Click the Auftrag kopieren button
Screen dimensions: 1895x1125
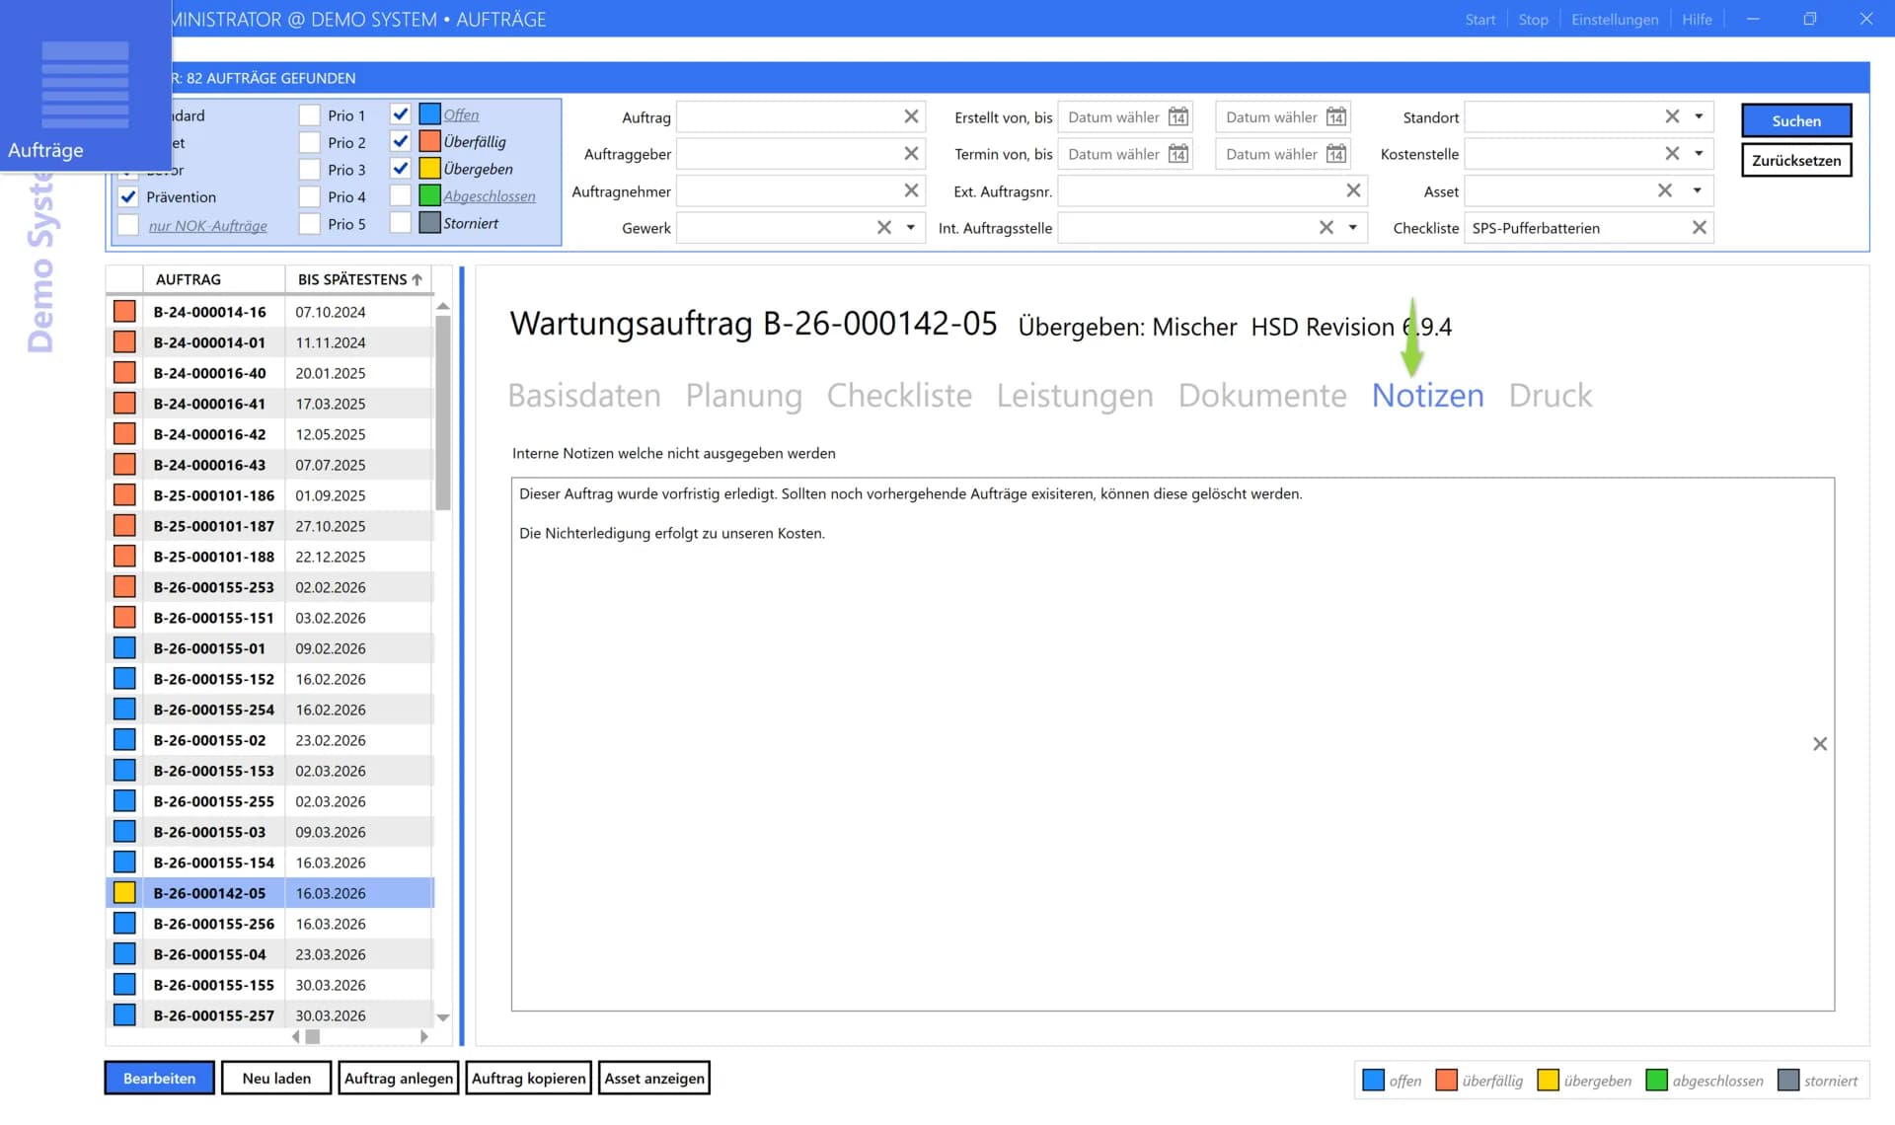click(x=528, y=1078)
